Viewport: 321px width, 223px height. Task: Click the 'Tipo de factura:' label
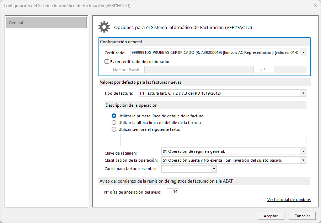pos(118,93)
